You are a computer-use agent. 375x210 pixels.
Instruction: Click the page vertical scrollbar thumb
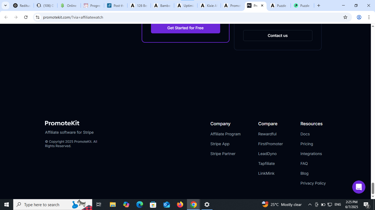point(373,188)
